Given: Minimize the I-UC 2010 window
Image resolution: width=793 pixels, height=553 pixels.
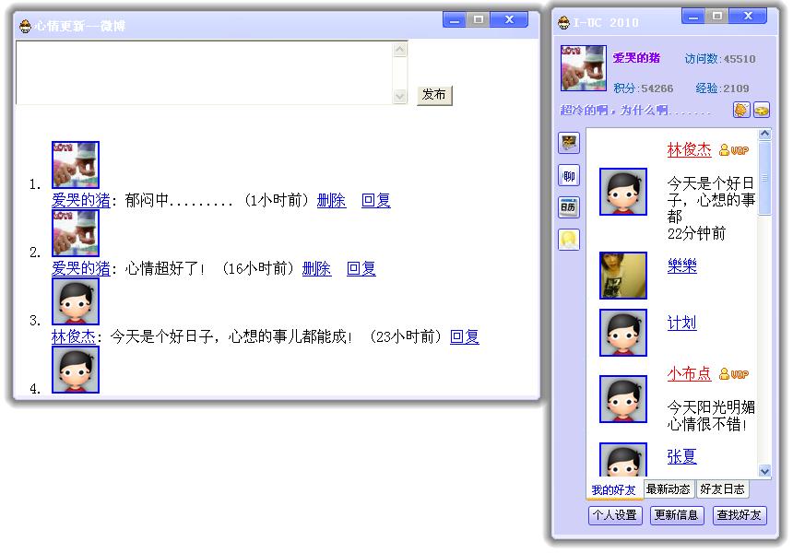Looking at the screenshot, I should pyautogui.click(x=693, y=17).
